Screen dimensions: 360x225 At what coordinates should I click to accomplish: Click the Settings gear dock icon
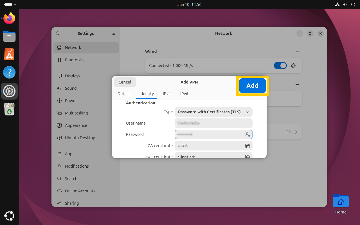pyautogui.click(x=9, y=91)
